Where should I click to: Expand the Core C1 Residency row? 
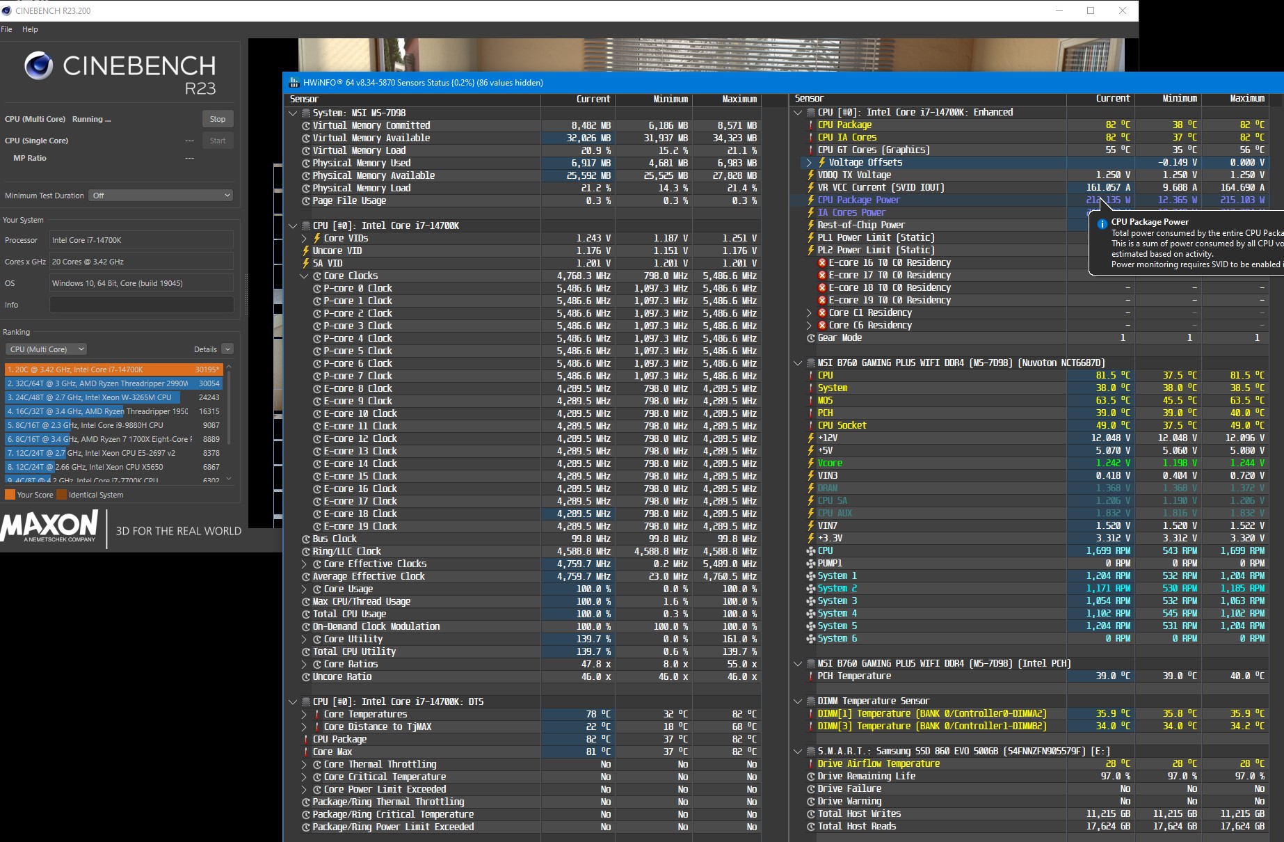(x=809, y=313)
